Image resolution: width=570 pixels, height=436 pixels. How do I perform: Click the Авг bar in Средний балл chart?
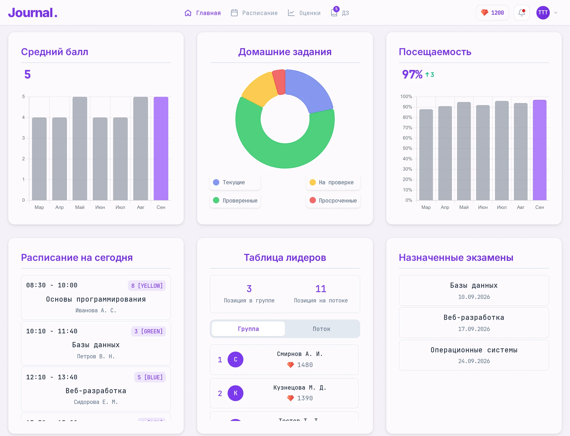[141, 148]
